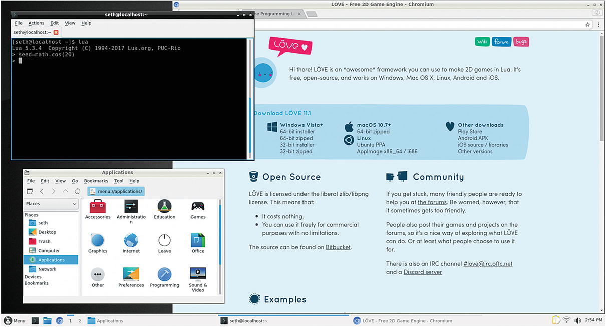Open the file manager Tool menu
The height and width of the screenshot is (327, 606).
click(x=119, y=181)
